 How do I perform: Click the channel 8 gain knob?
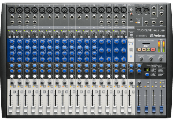64,33
